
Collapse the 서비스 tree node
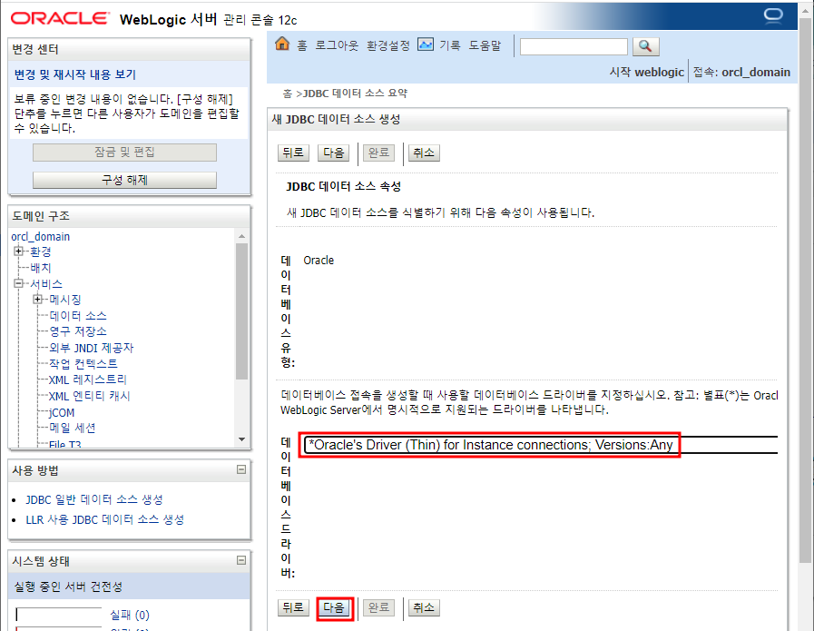[x=19, y=283]
